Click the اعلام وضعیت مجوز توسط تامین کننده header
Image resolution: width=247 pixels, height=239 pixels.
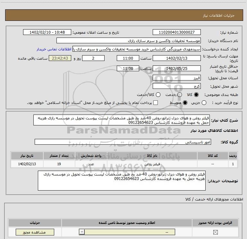127,223
